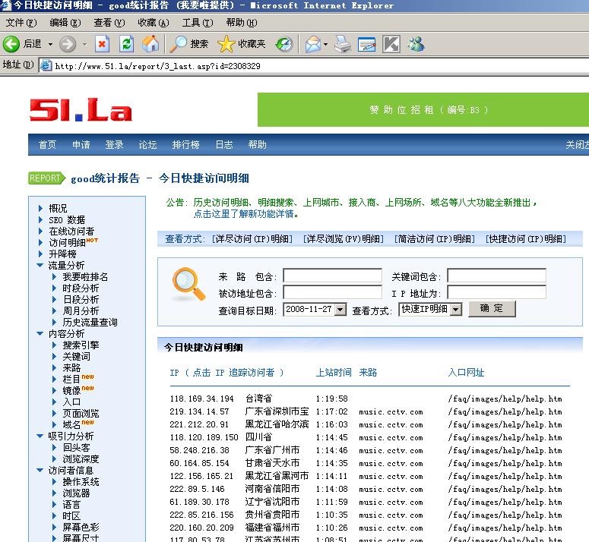
Task: Focus the IP地址为 input field
Action: pos(496,292)
